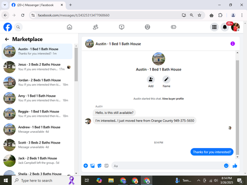The height and width of the screenshot is (185, 247).
Task: Reload the page button
Action: pos(23,15)
